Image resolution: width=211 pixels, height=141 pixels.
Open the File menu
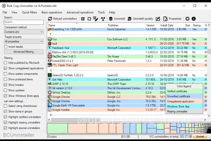(x=5, y=12)
